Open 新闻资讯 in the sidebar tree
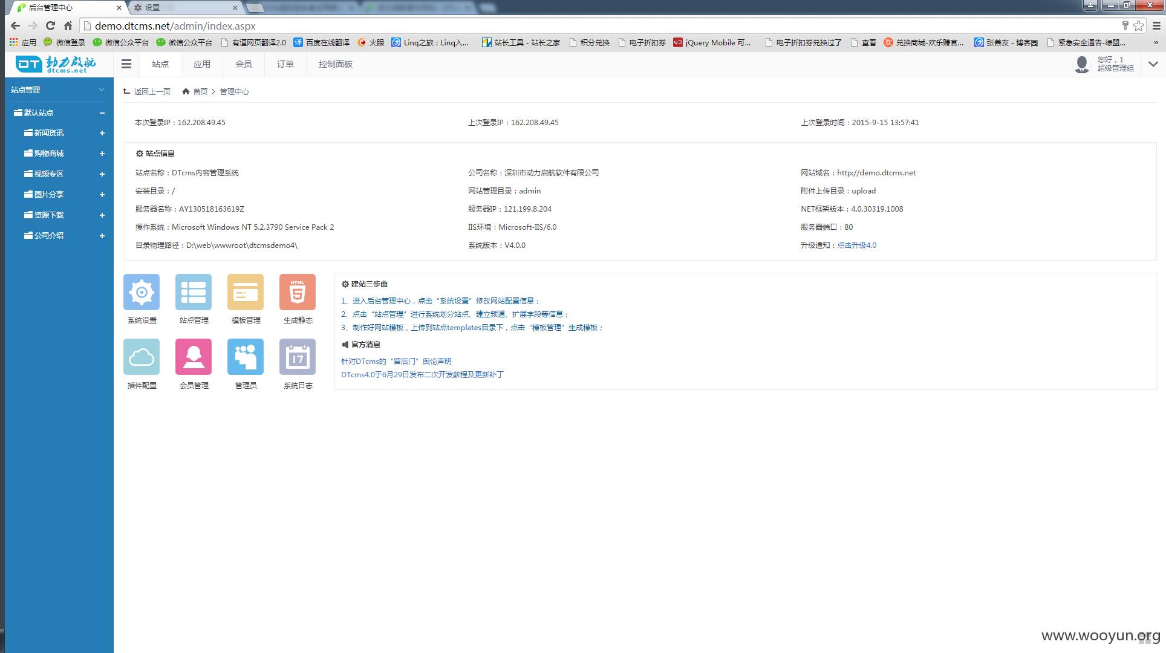 [49, 133]
